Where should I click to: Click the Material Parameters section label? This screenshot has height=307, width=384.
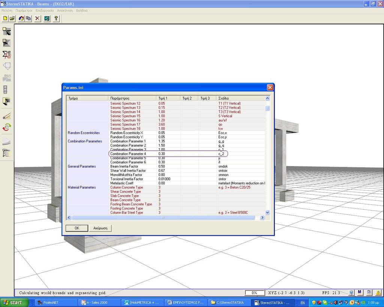click(x=82, y=187)
